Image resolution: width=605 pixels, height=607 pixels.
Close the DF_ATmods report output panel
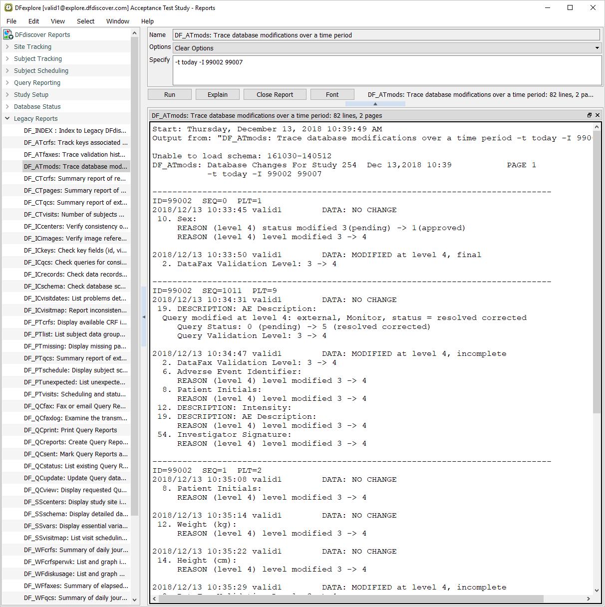(598, 115)
